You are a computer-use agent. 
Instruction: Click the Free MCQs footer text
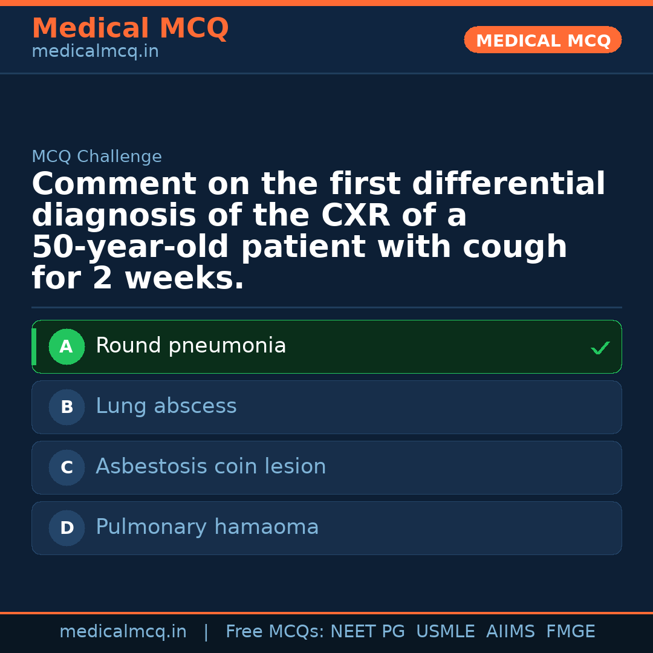point(275,632)
